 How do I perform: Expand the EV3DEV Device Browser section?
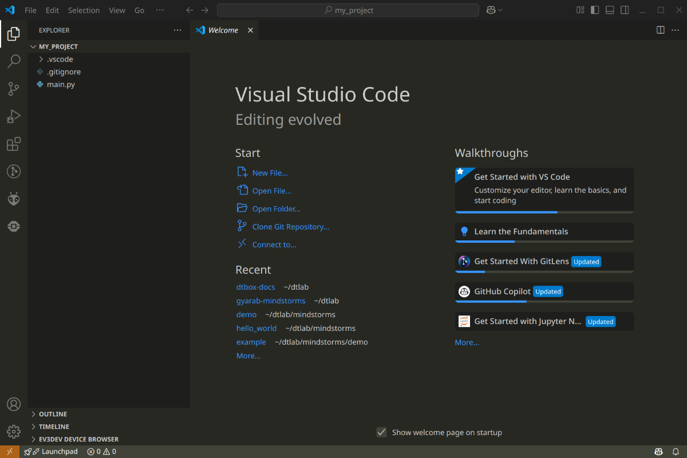(78, 439)
